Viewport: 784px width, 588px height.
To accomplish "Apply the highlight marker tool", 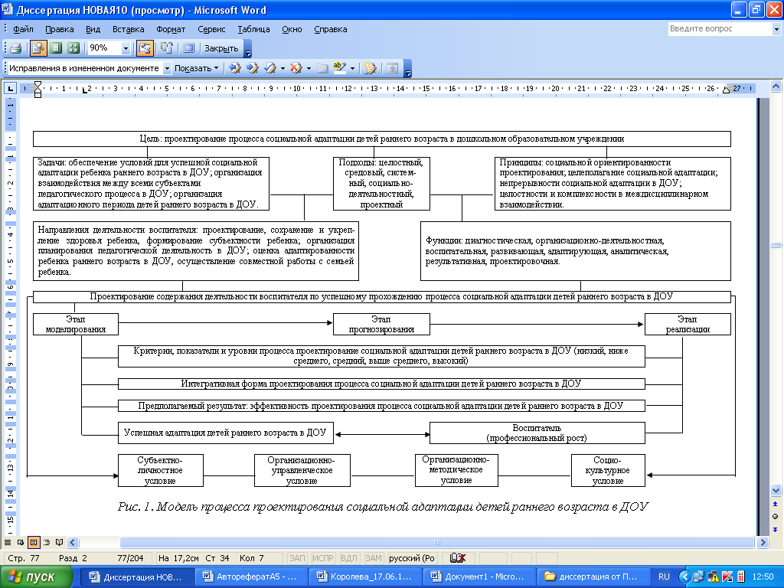I will point(340,68).
